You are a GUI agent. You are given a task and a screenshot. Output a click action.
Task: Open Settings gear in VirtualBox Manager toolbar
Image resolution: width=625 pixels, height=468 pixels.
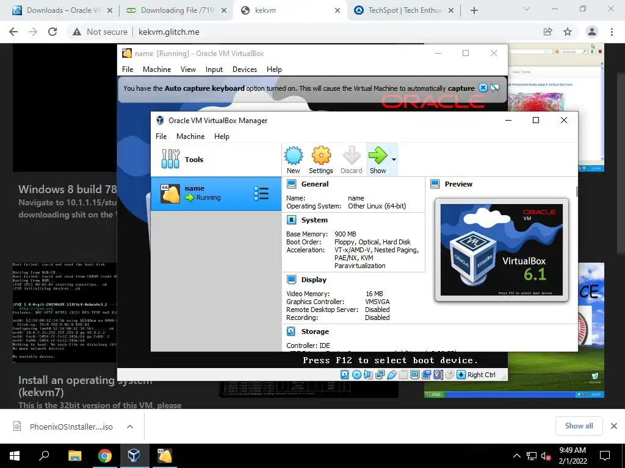(x=321, y=155)
